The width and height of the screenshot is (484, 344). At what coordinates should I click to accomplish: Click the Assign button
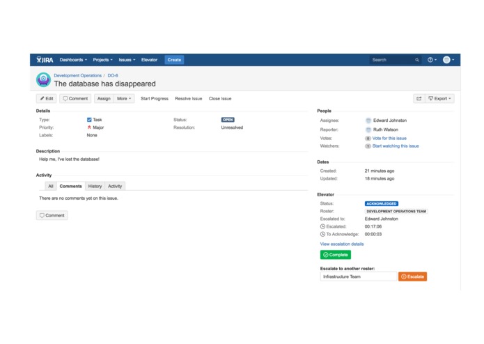tap(104, 98)
